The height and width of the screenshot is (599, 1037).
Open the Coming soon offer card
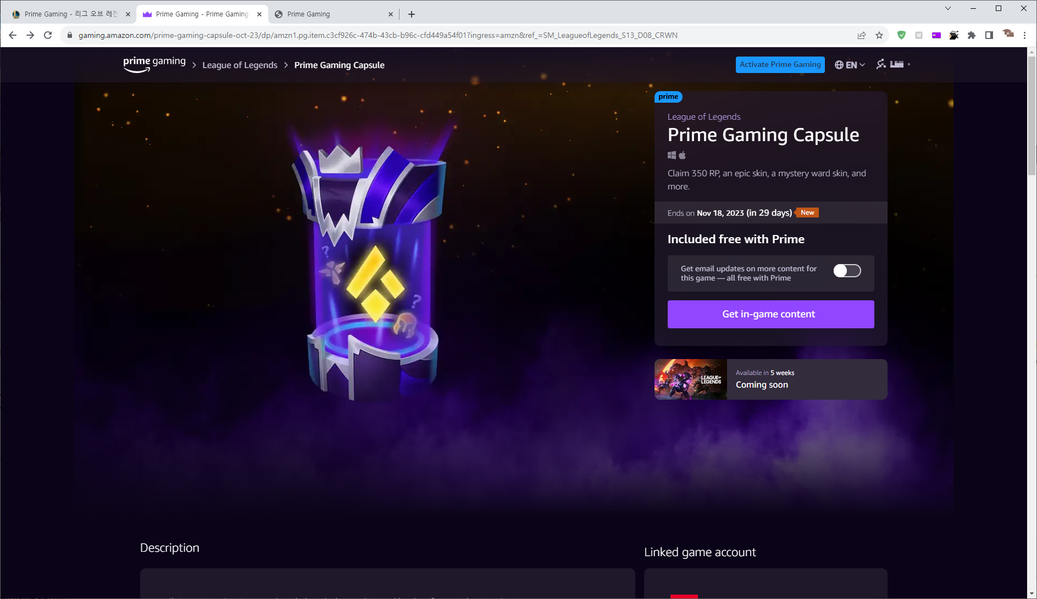point(770,379)
